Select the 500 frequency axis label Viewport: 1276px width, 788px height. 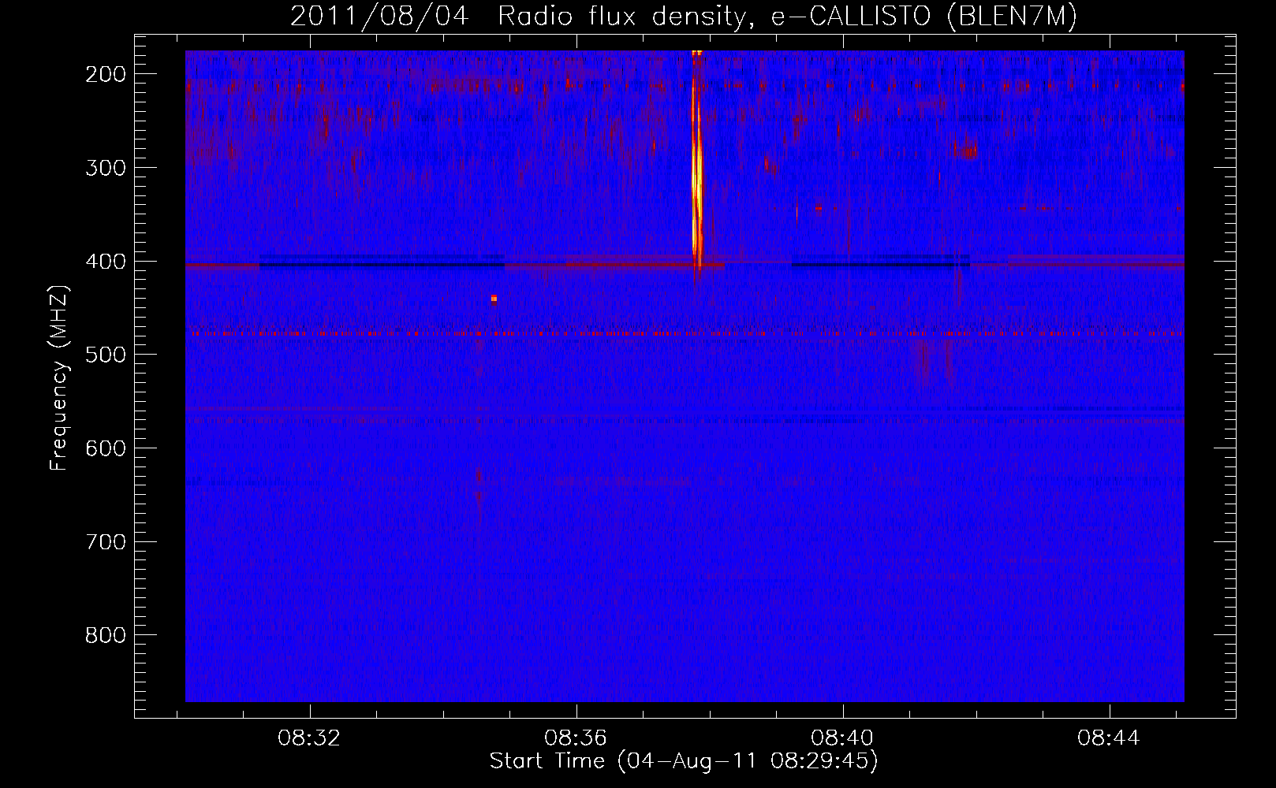pyautogui.click(x=105, y=355)
